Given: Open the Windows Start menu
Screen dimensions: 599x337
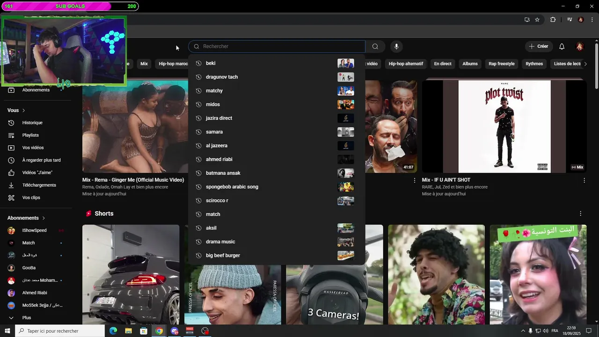Looking at the screenshot, I should pos(7,331).
